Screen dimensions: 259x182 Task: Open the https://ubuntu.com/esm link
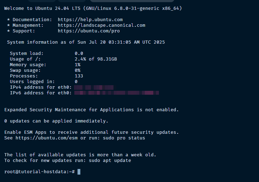[x=47, y=138]
